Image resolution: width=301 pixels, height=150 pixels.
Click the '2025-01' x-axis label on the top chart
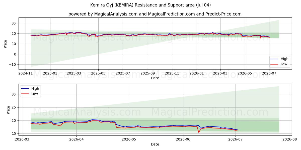(50, 74)
